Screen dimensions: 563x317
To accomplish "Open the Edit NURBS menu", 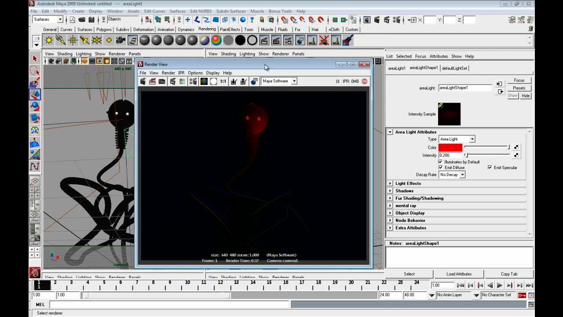I will tap(201, 11).
